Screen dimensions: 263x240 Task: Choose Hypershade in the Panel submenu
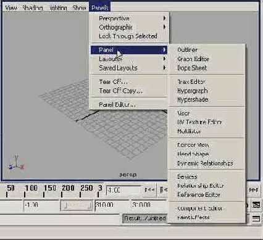[193, 100]
